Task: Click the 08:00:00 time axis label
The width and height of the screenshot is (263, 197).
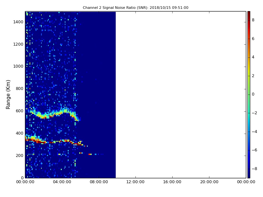Action: coord(99,182)
